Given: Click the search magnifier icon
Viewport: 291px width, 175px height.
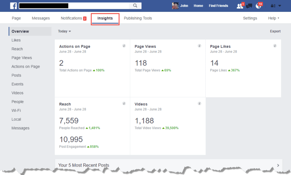Looking at the screenshot, I should [136, 6].
